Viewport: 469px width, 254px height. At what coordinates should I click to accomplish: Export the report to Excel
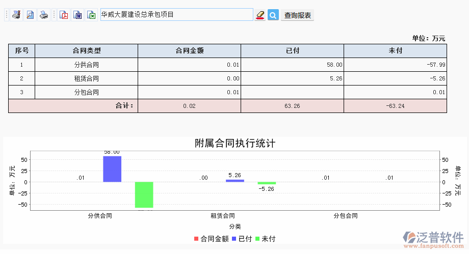pyautogui.click(x=92, y=15)
